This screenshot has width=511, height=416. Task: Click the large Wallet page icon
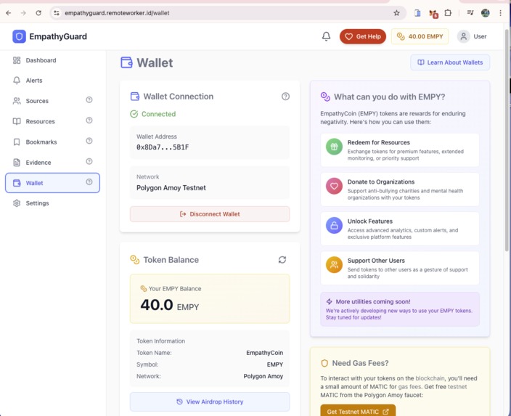126,62
